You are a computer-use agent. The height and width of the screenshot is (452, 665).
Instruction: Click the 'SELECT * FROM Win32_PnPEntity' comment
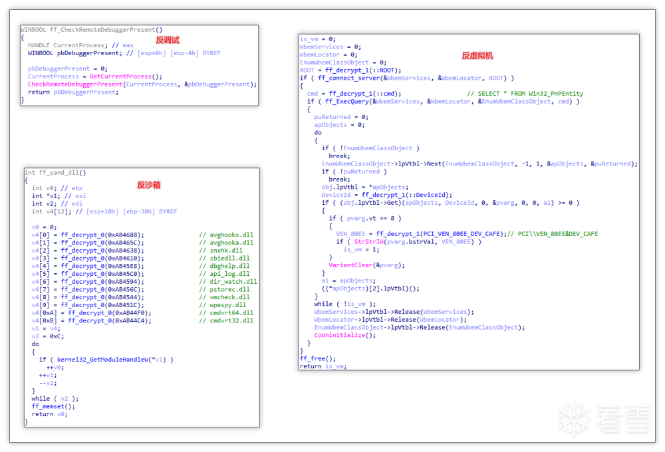[x=525, y=94]
